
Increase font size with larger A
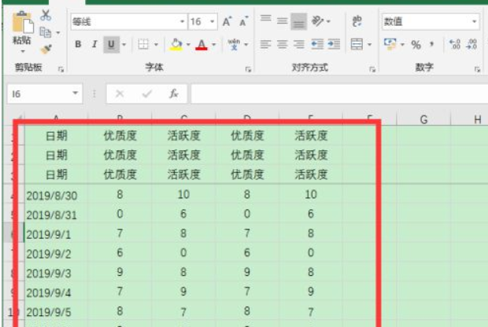click(x=227, y=21)
